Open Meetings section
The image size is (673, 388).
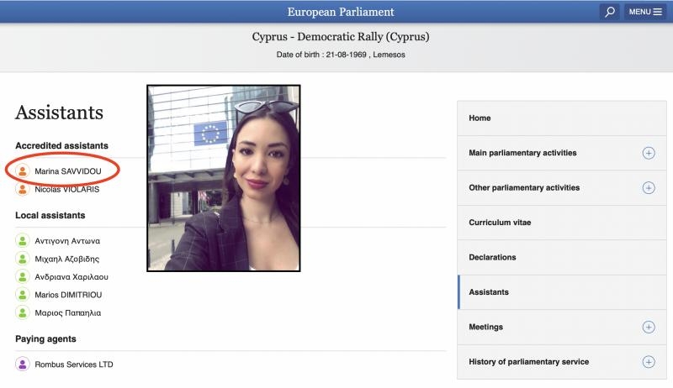point(562,327)
